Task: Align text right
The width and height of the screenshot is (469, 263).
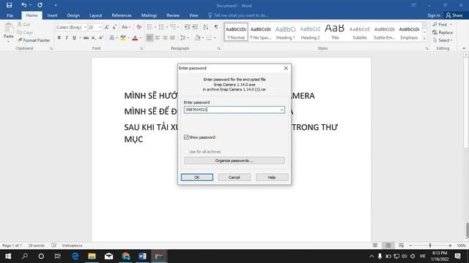Action: [x=165, y=37]
